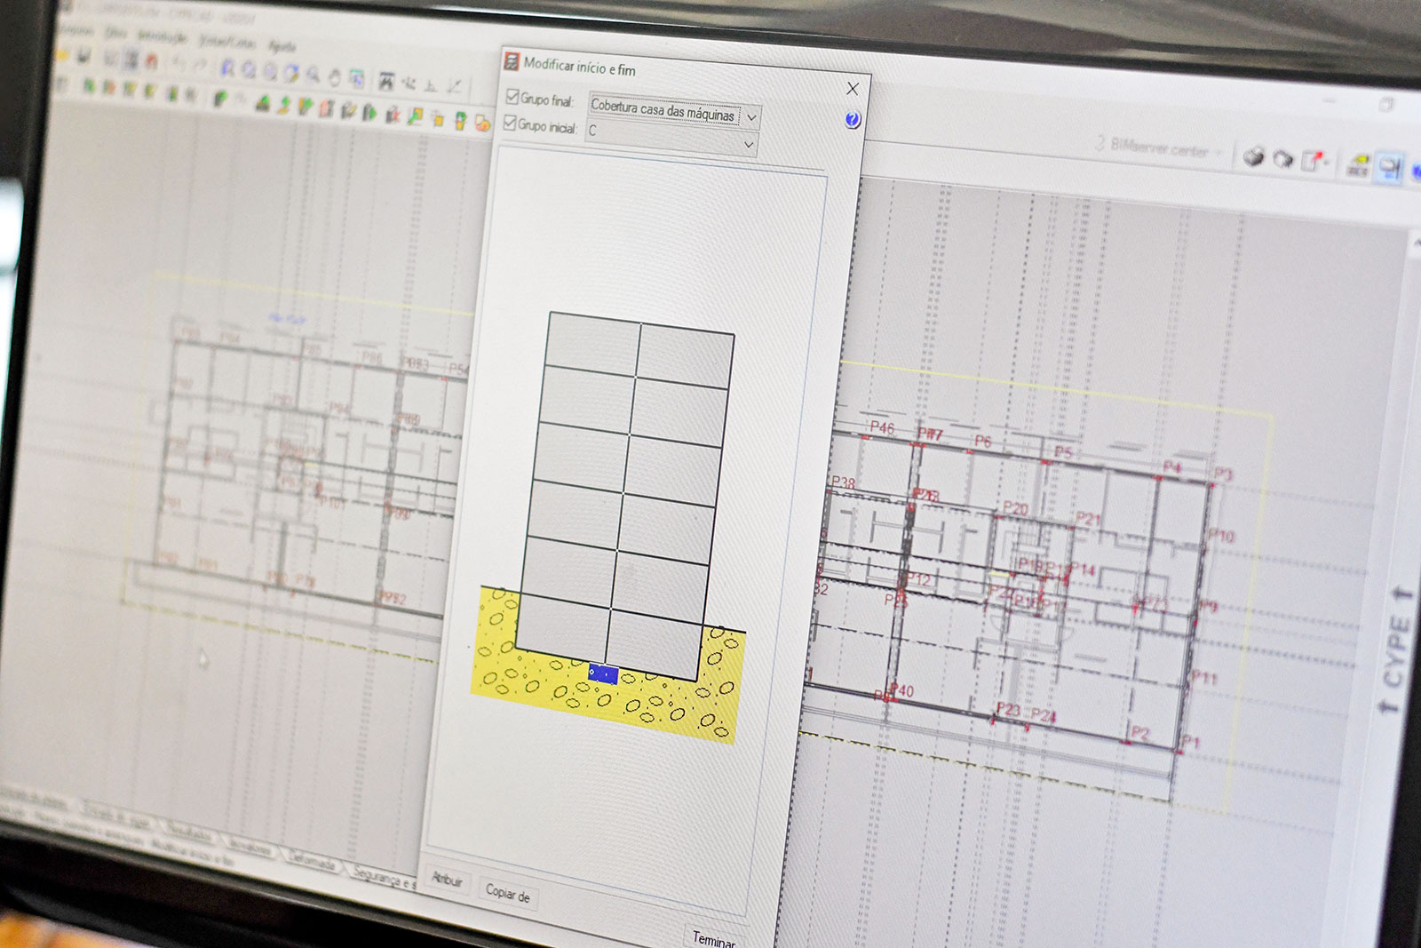The width and height of the screenshot is (1421, 948).
Task: Open the Introdução menu
Action: click(x=163, y=36)
